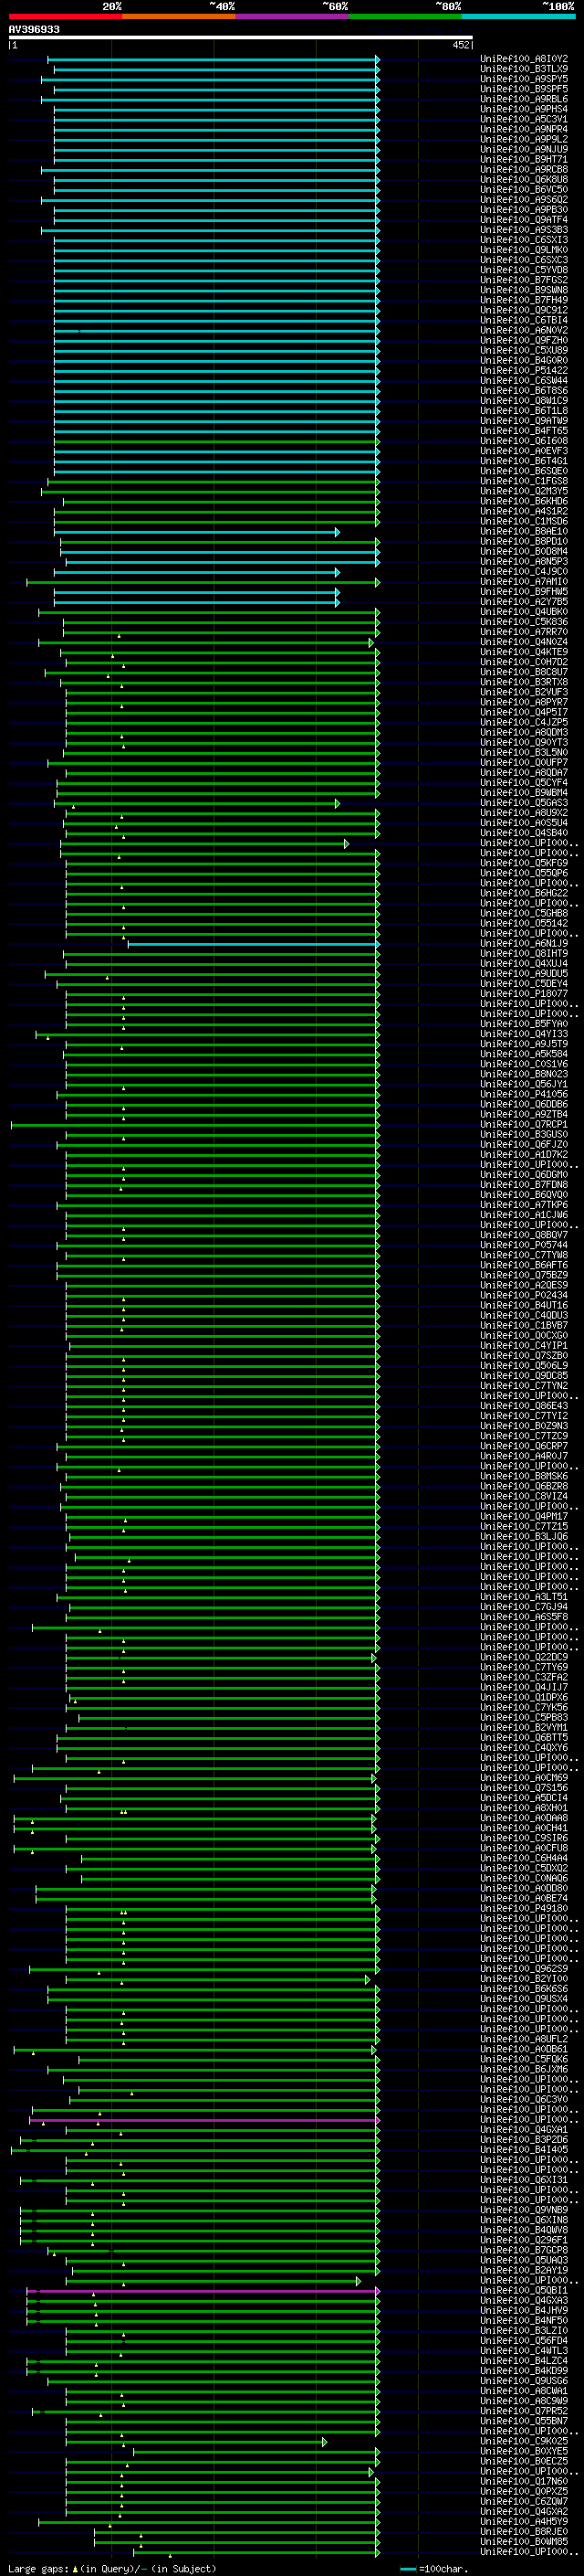
Task: Select subject label UniRef100_C4J9C0
Action: 524,571
